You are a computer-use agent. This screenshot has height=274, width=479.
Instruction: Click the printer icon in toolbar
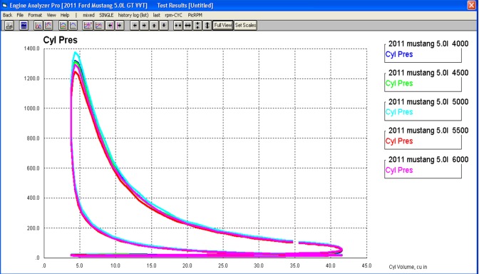pyautogui.click(x=9, y=26)
